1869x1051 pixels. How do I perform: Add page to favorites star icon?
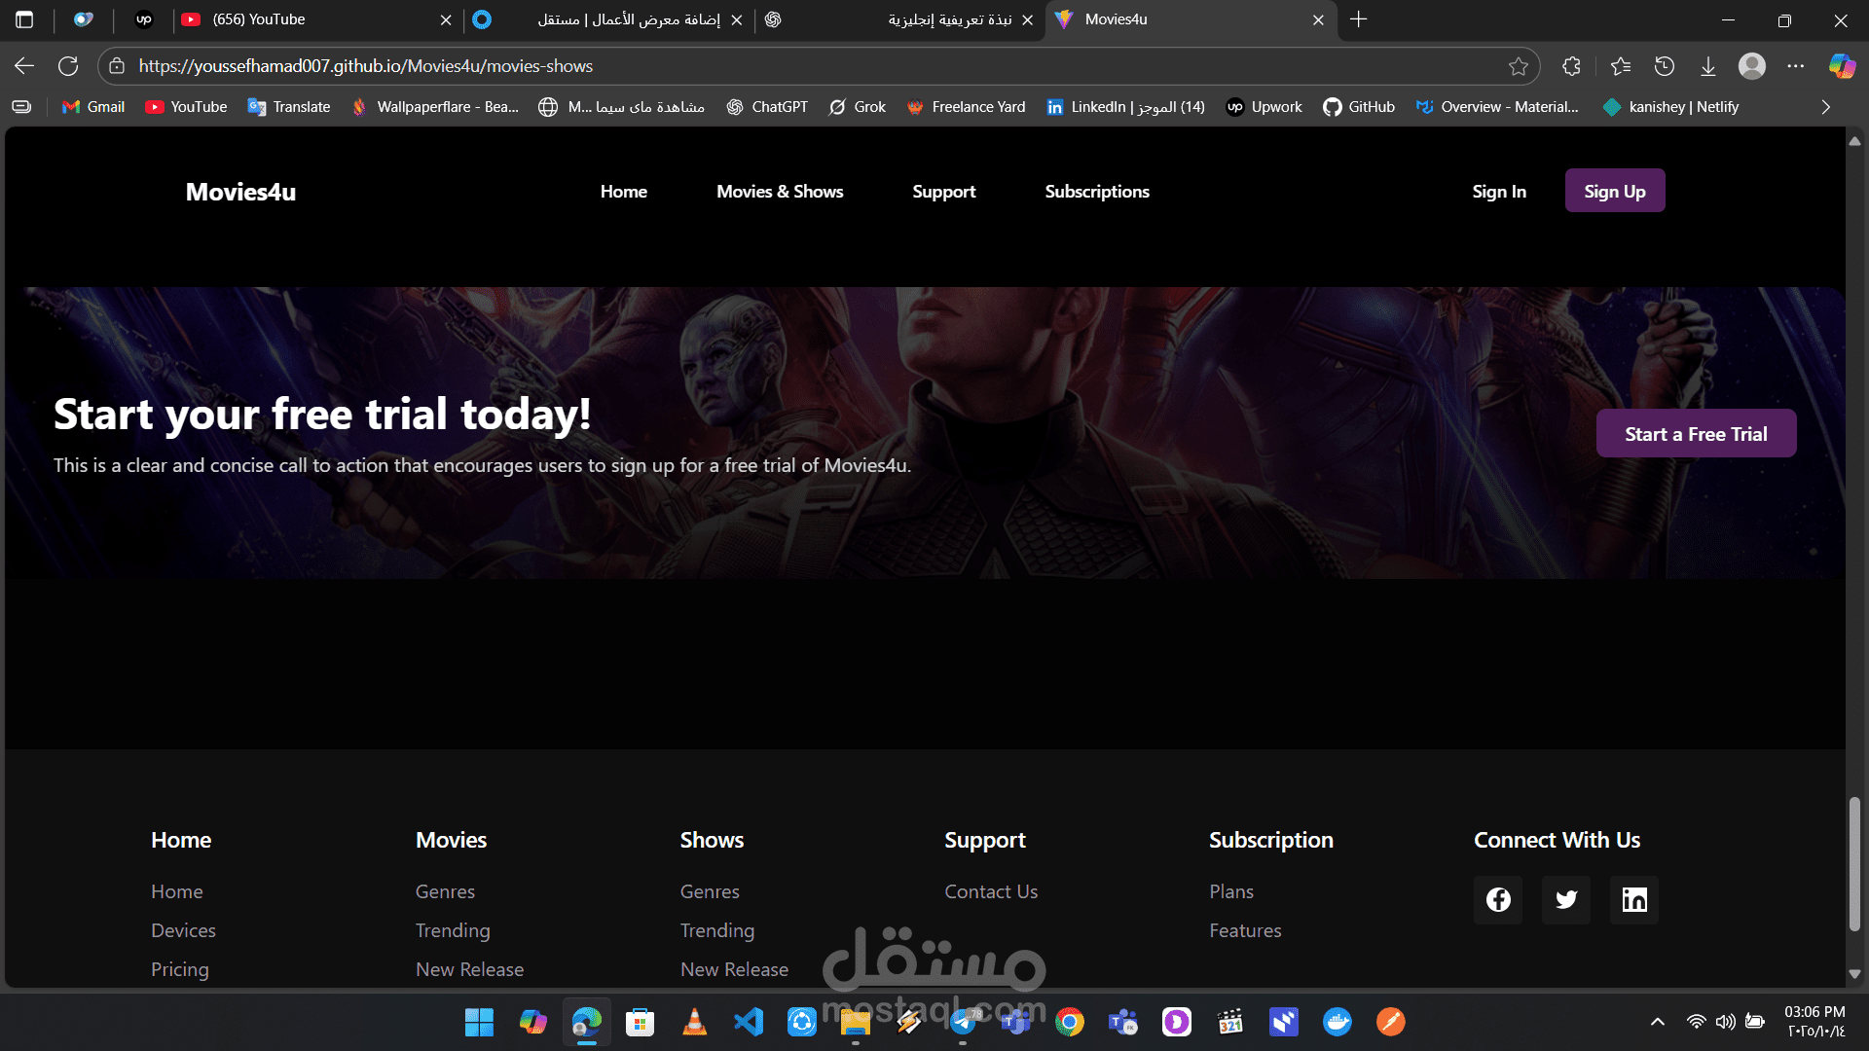(x=1518, y=66)
